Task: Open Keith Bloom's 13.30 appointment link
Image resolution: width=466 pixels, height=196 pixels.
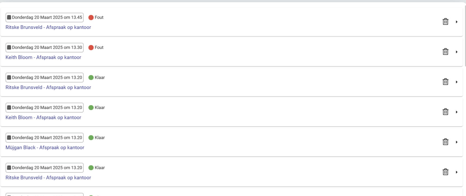Action: point(43,57)
